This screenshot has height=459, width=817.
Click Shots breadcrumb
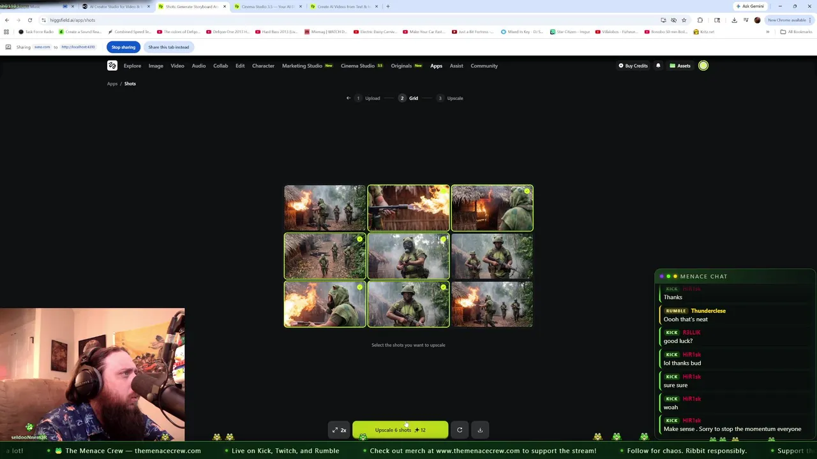[130, 84]
